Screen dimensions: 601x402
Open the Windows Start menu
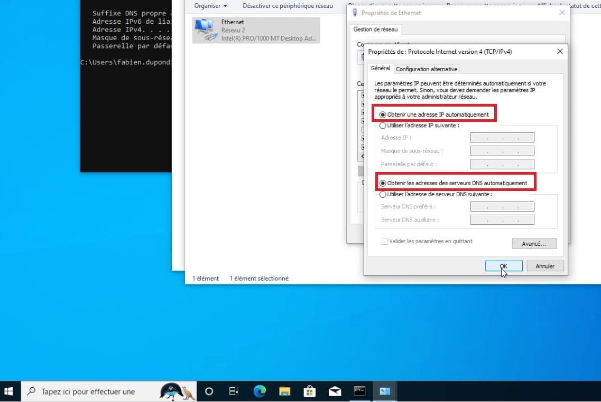pyautogui.click(x=9, y=391)
